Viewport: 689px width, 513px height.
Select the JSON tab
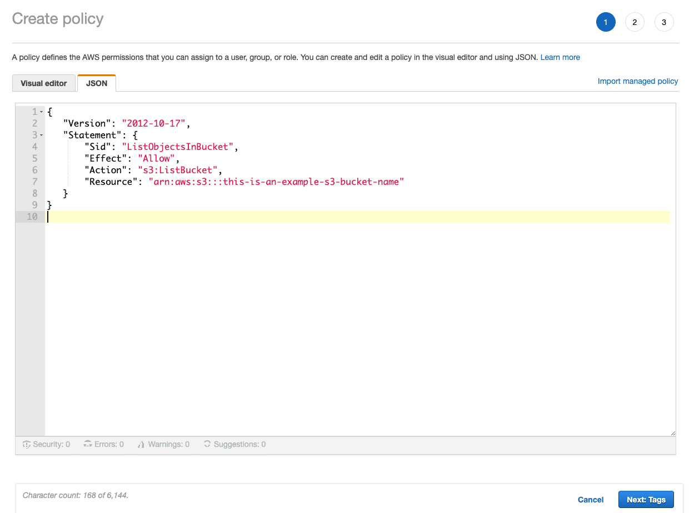(97, 83)
